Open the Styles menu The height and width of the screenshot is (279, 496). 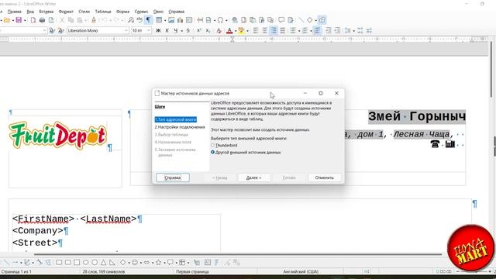[84, 12]
